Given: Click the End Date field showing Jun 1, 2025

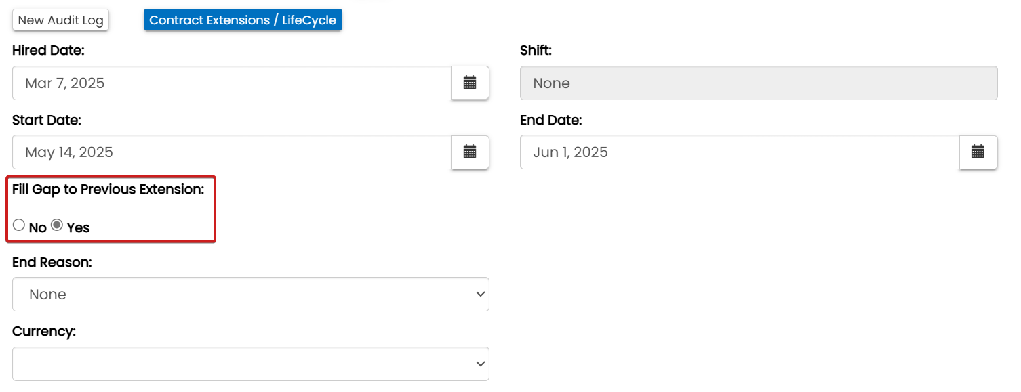Looking at the screenshot, I should coord(739,152).
